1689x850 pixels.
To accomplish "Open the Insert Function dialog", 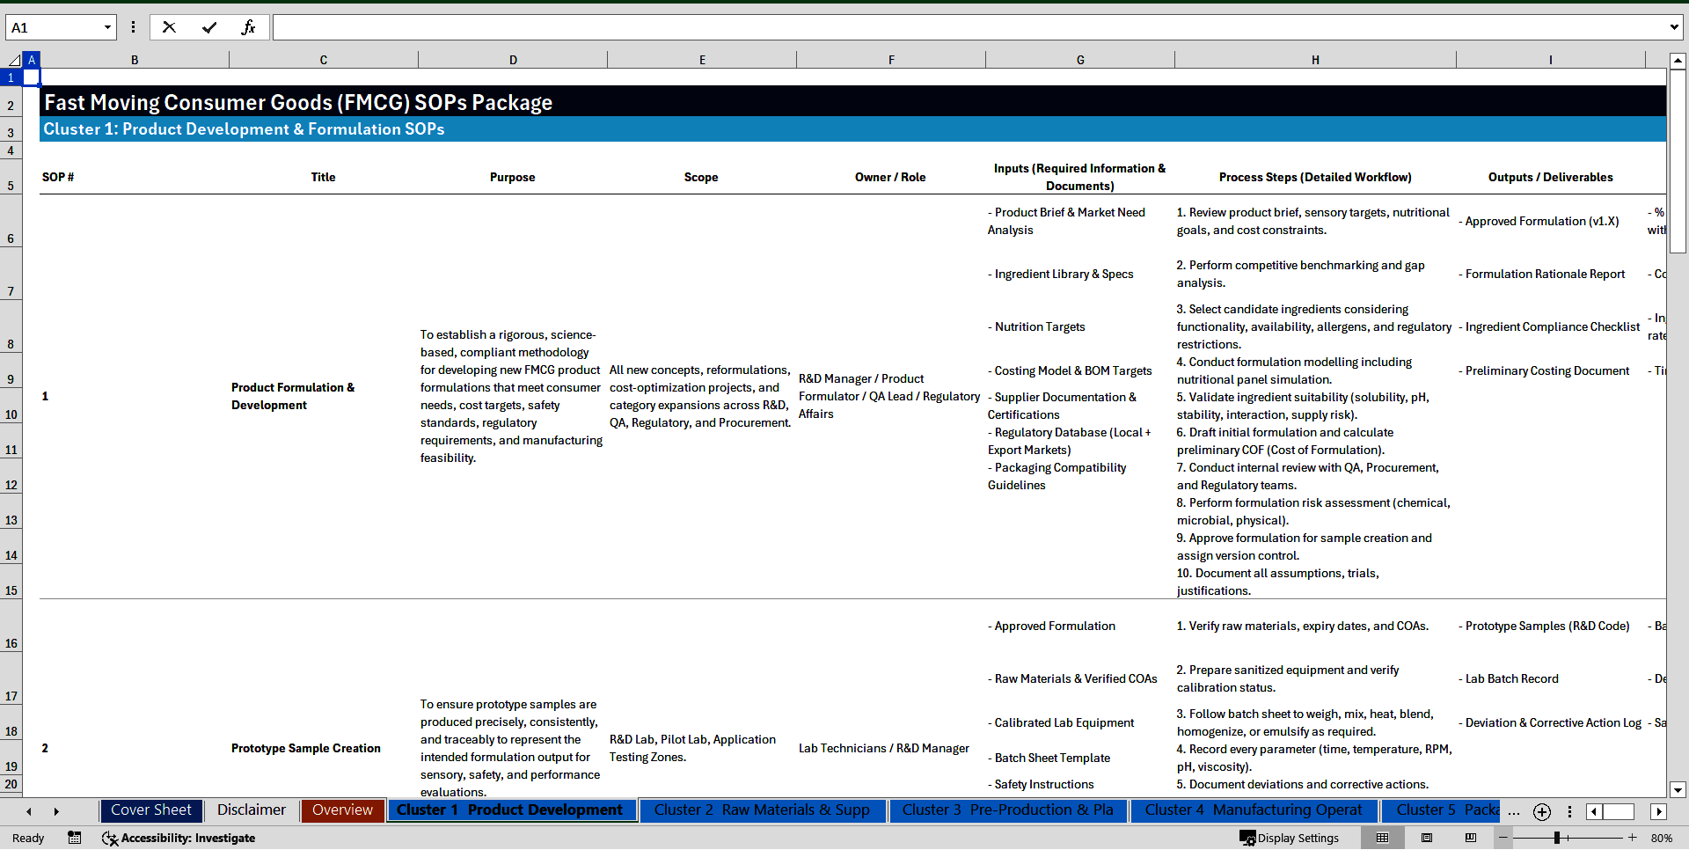I will tap(249, 26).
